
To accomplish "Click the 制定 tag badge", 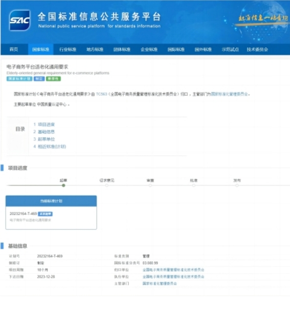I will click(x=39, y=79).
